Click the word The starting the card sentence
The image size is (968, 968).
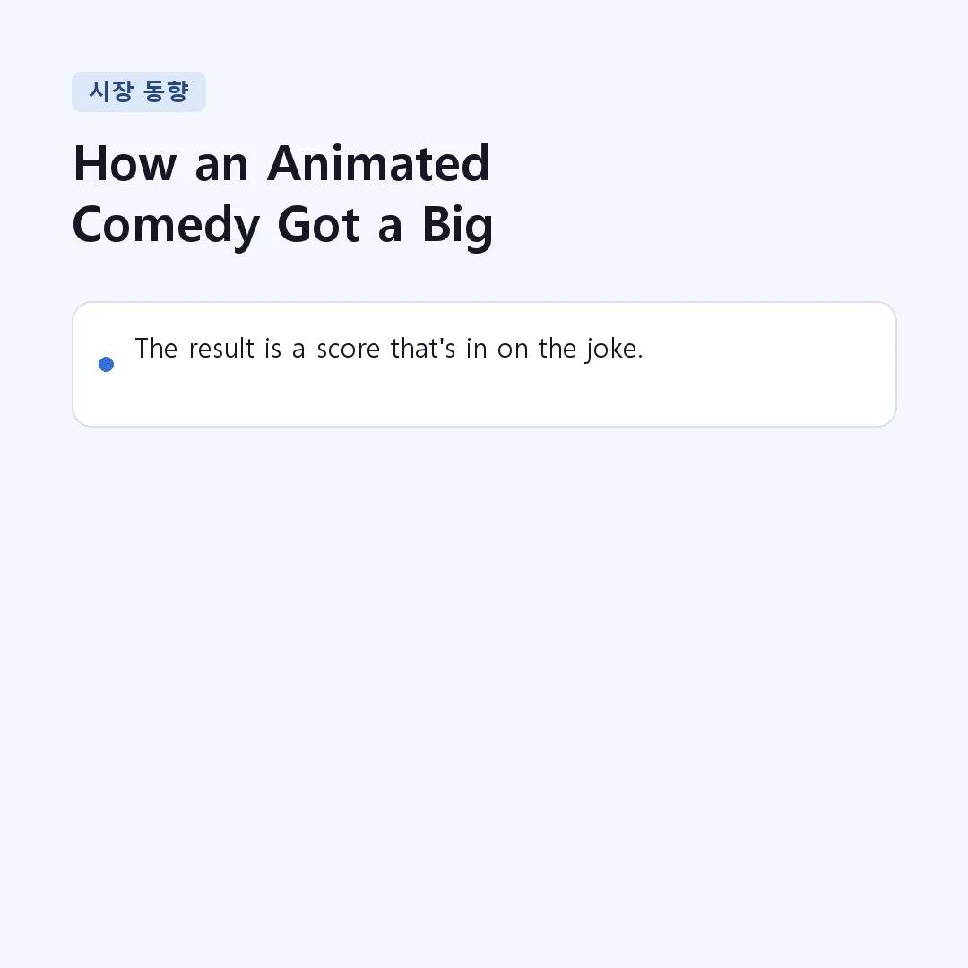(156, 348)
